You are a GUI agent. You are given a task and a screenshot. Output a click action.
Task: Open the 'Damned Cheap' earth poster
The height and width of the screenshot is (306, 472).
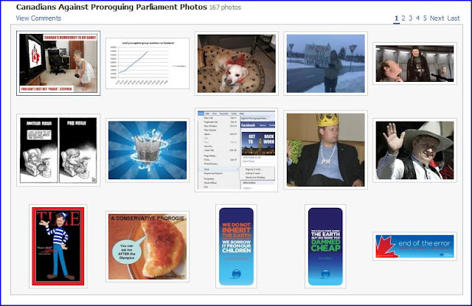pos(325,246)
